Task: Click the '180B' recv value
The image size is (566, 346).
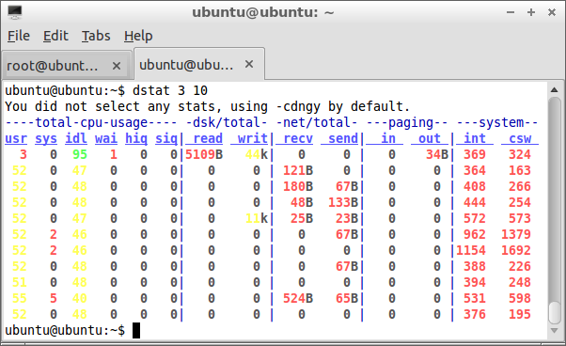Action: coord(298,186)
